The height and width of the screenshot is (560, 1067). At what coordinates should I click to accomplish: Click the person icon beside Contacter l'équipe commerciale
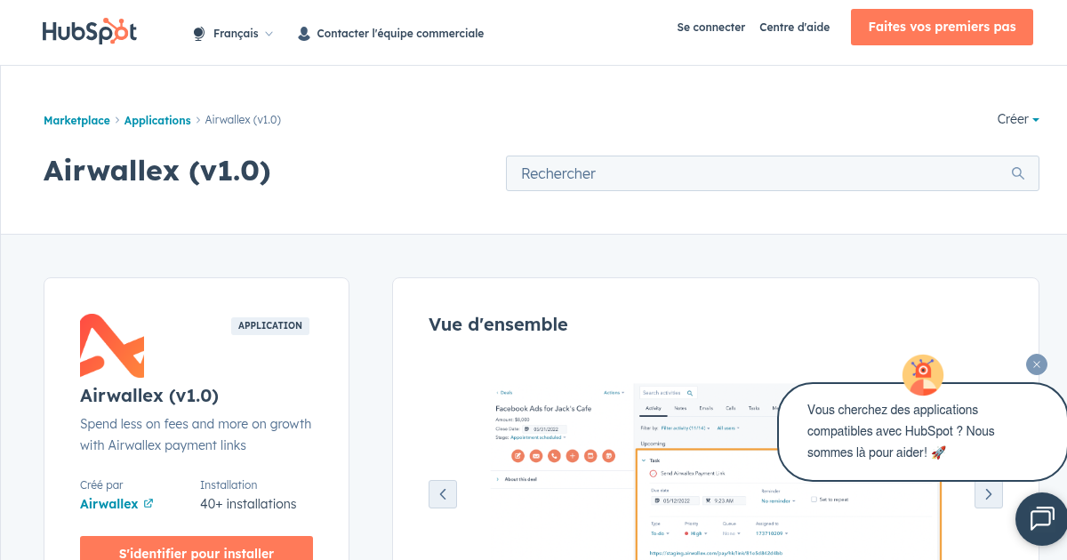pyautogui.click(x=303, y=33)
